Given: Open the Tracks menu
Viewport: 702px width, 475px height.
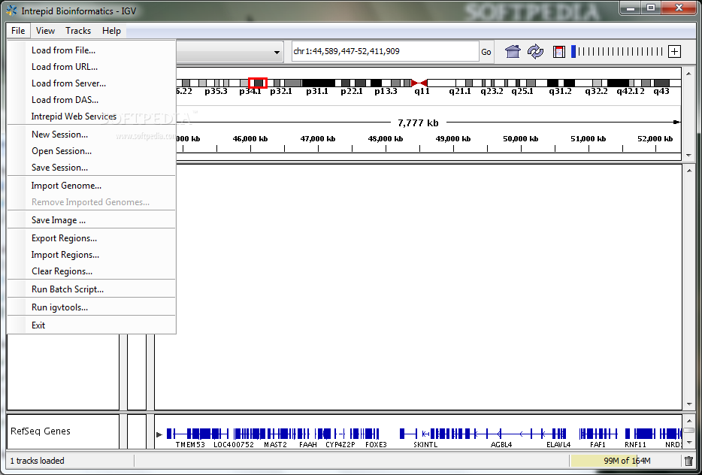Looking at the screenshot, I should click(78, 31).
